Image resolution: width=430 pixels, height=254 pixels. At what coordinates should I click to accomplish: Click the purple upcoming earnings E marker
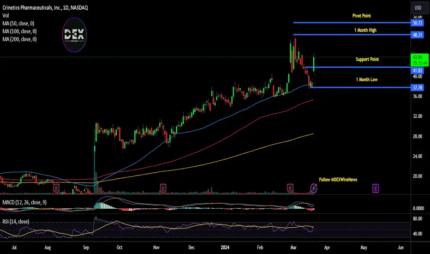[x=376, y=188]
